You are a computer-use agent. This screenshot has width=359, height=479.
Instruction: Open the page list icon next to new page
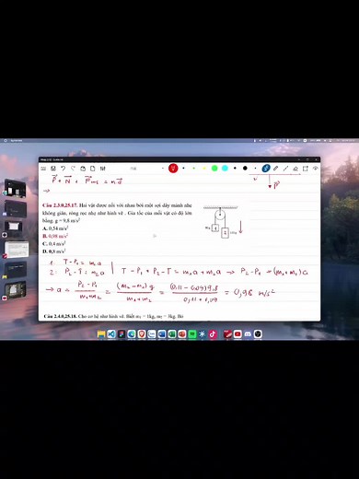coord(102,169)
